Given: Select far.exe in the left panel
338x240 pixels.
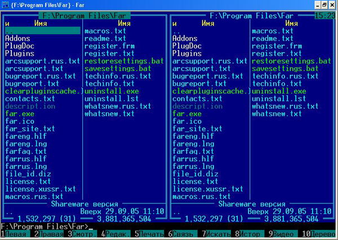Looking at the screenshot, I should click(x=19, y=114).
